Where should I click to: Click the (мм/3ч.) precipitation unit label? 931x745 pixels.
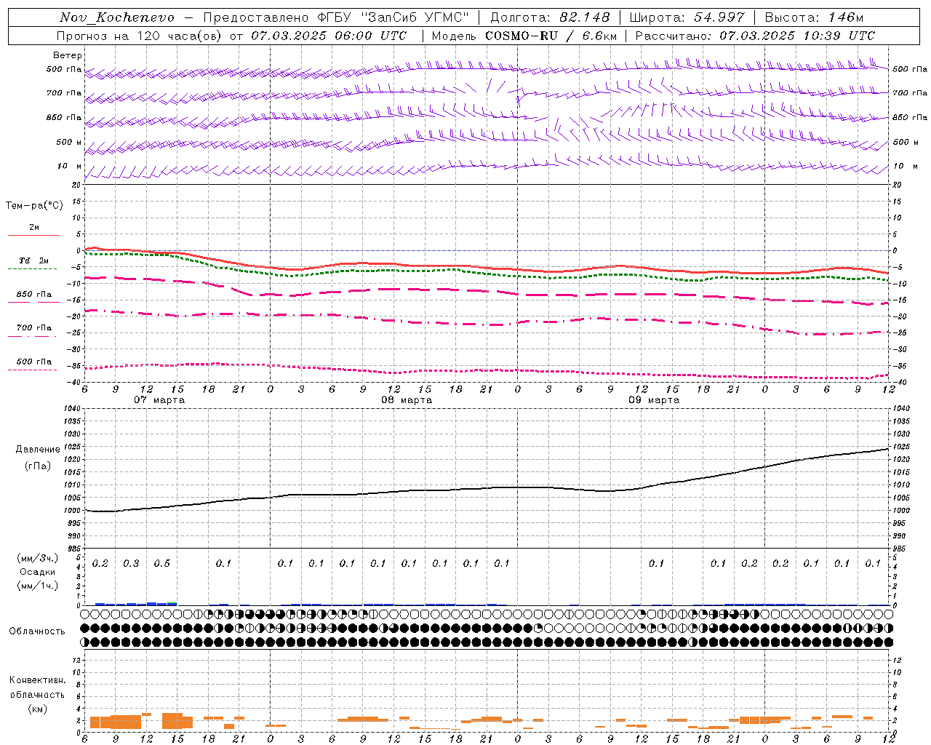38,558
